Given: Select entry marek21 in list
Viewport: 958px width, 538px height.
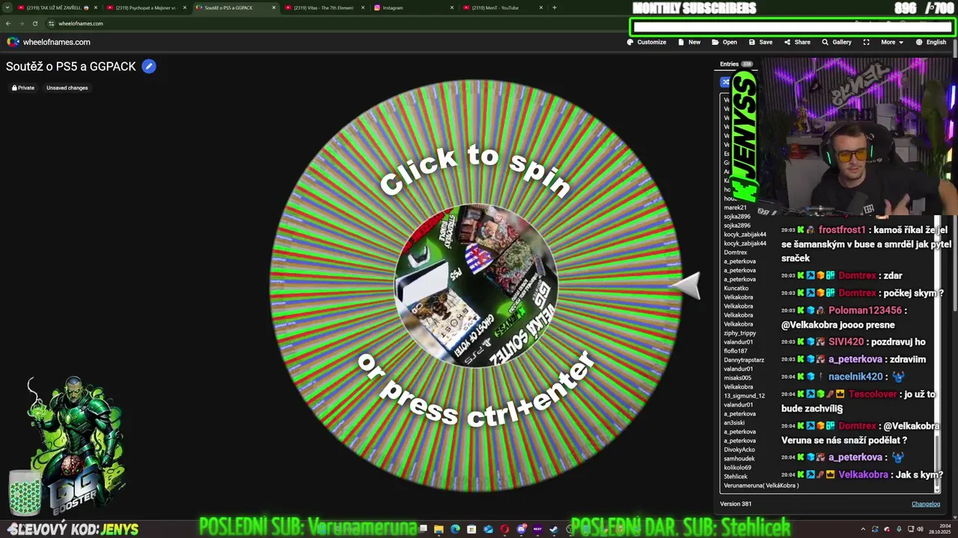Looking at the screenshot, I should tap(735, 208).
